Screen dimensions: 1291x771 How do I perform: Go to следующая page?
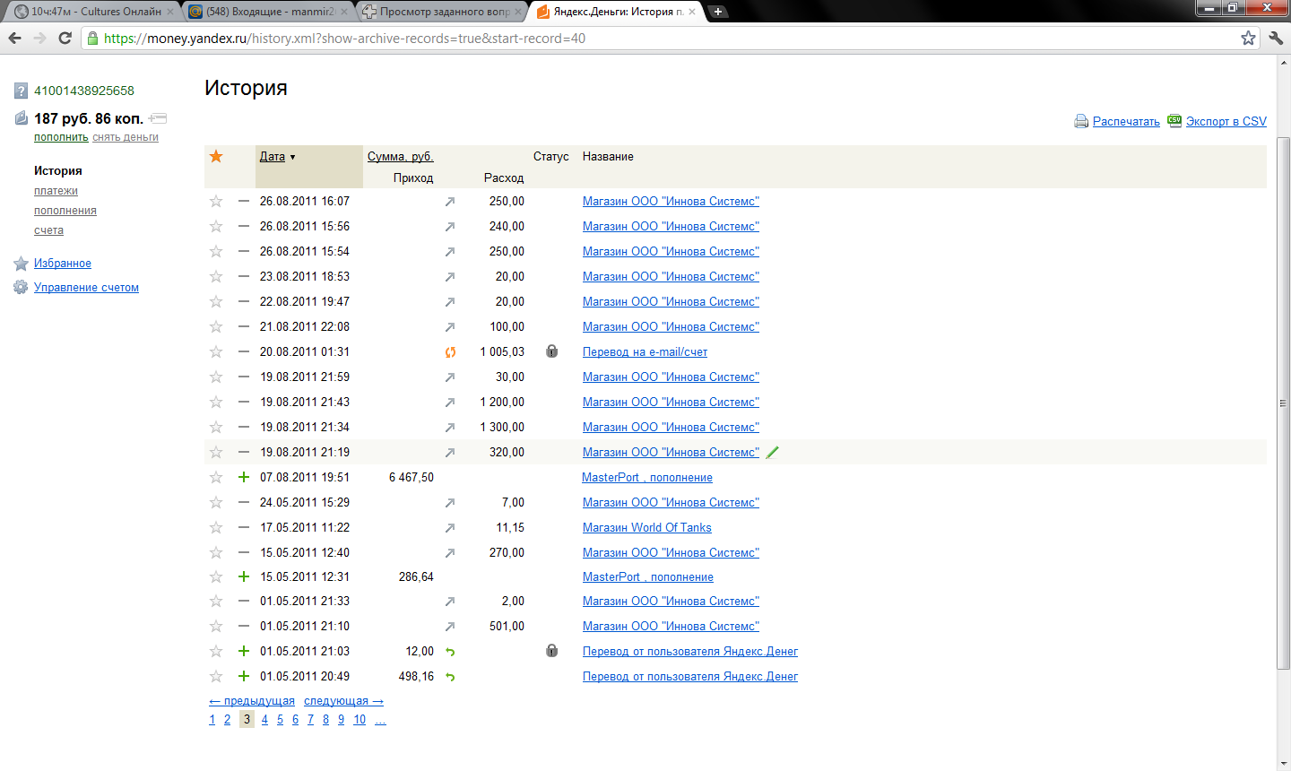coord(343,701)
